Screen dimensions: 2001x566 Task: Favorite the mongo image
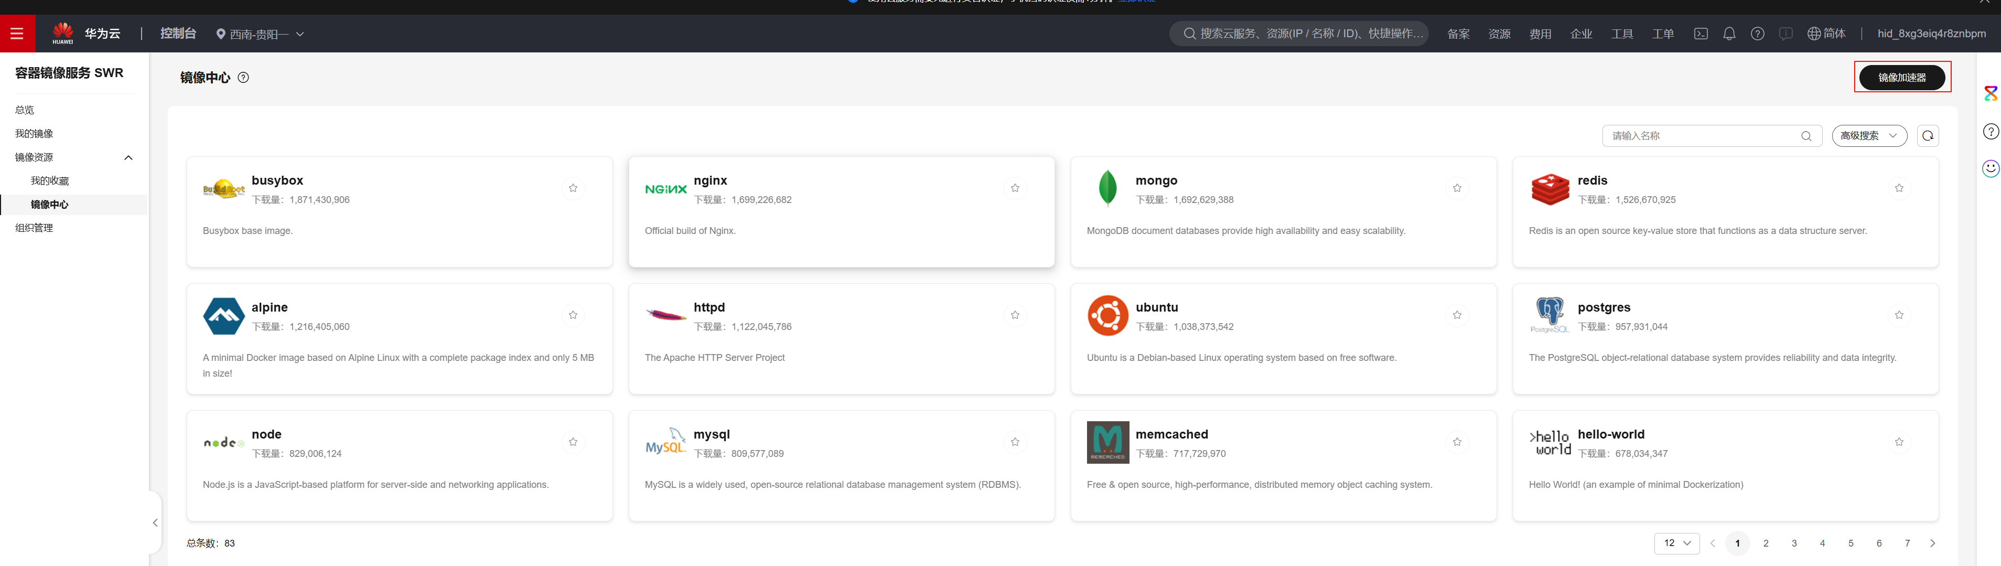pos(1457,188)
